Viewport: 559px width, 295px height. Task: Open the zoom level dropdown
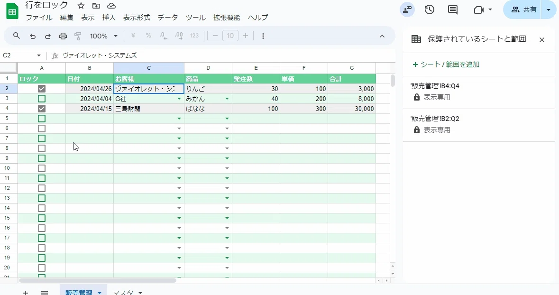point(104,36)
